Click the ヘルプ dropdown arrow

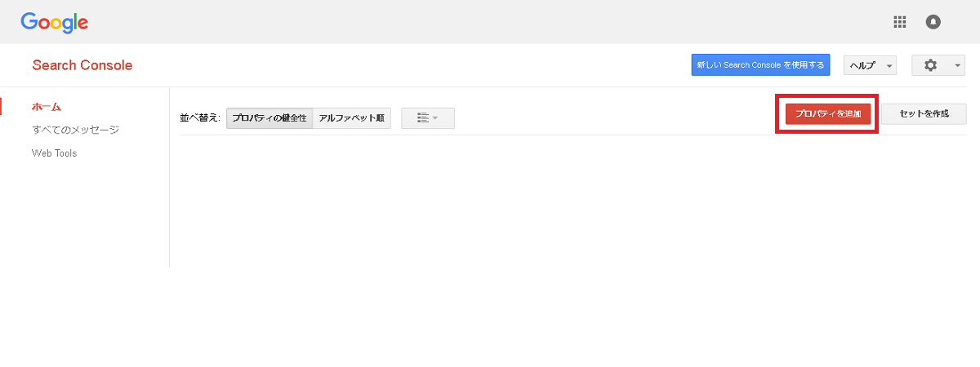pos(889,66)
